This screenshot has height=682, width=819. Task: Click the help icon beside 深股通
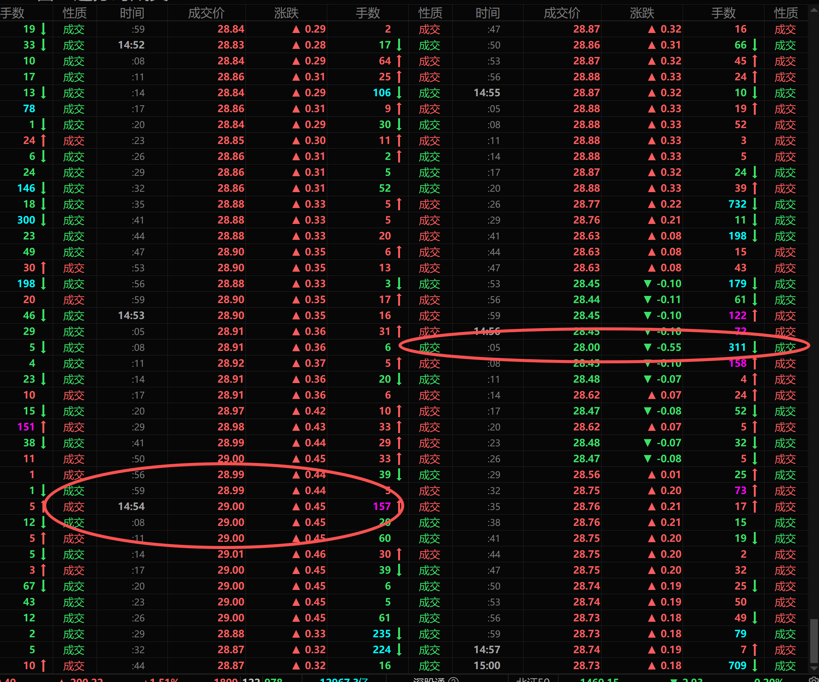pyautogui.click(x=453, y=680)
